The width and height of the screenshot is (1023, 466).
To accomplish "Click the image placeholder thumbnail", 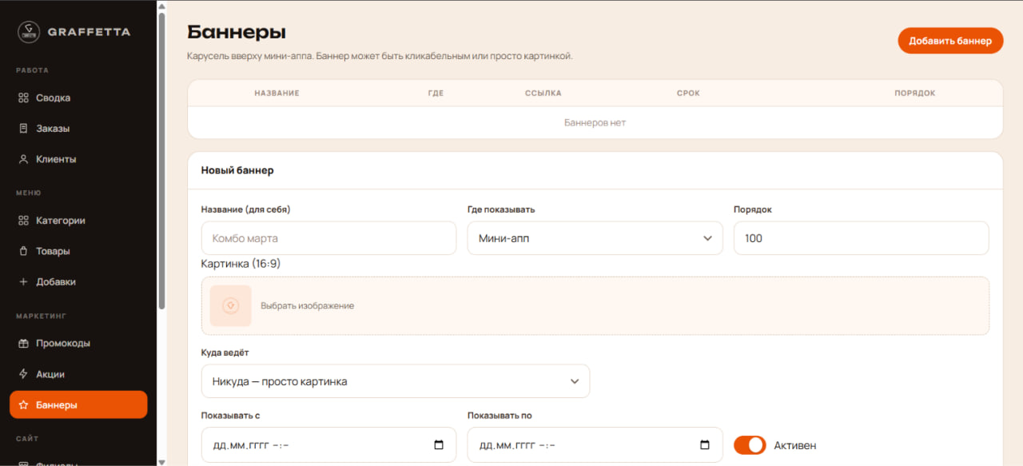I will pyautogui.click(x=231, y=306).
